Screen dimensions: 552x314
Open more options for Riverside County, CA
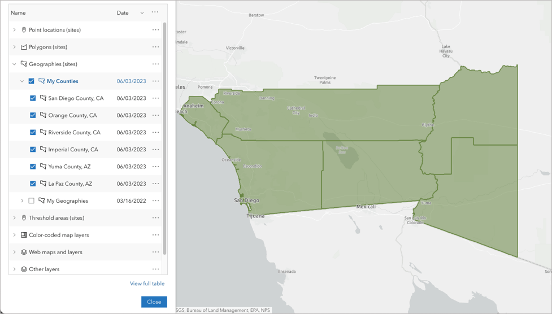(155, 132)
